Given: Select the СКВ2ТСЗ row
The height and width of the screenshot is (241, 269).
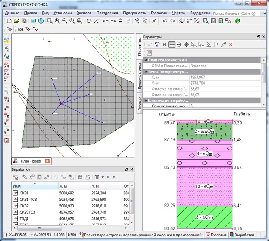Looking at the screenshot, I should pos(70,213).
